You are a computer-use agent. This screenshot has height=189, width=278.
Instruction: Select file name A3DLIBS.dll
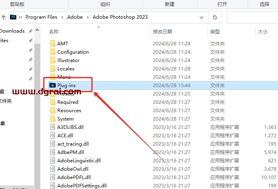pyautogui.click(x=70, y=127)
